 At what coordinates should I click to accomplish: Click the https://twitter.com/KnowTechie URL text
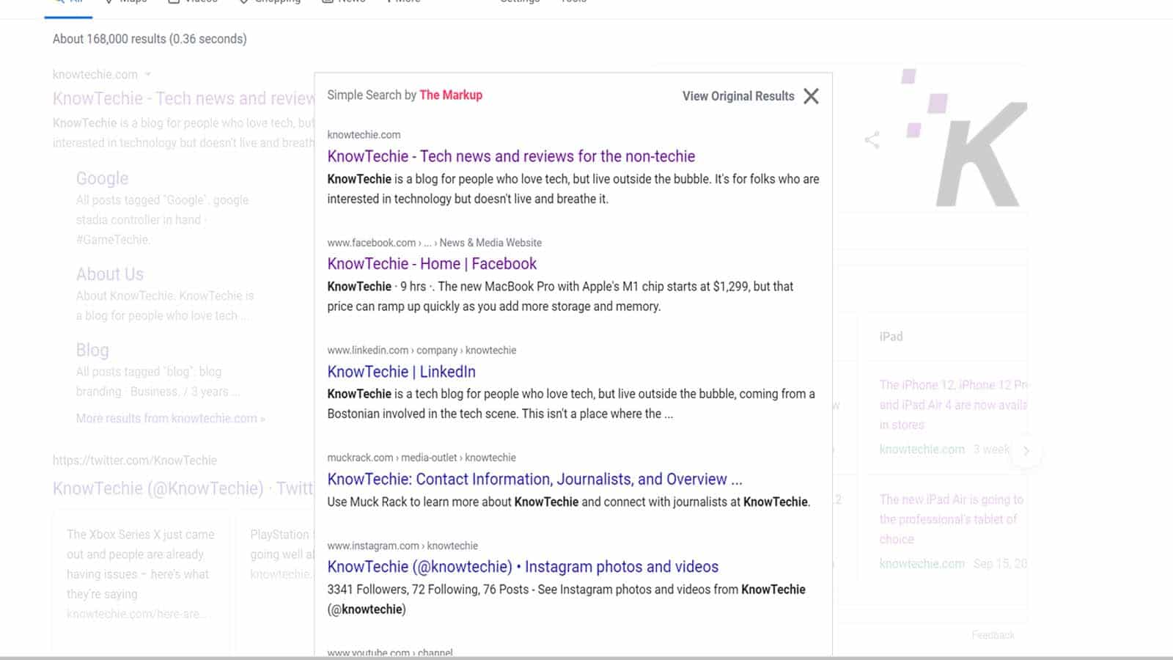[x=135, y=461]
